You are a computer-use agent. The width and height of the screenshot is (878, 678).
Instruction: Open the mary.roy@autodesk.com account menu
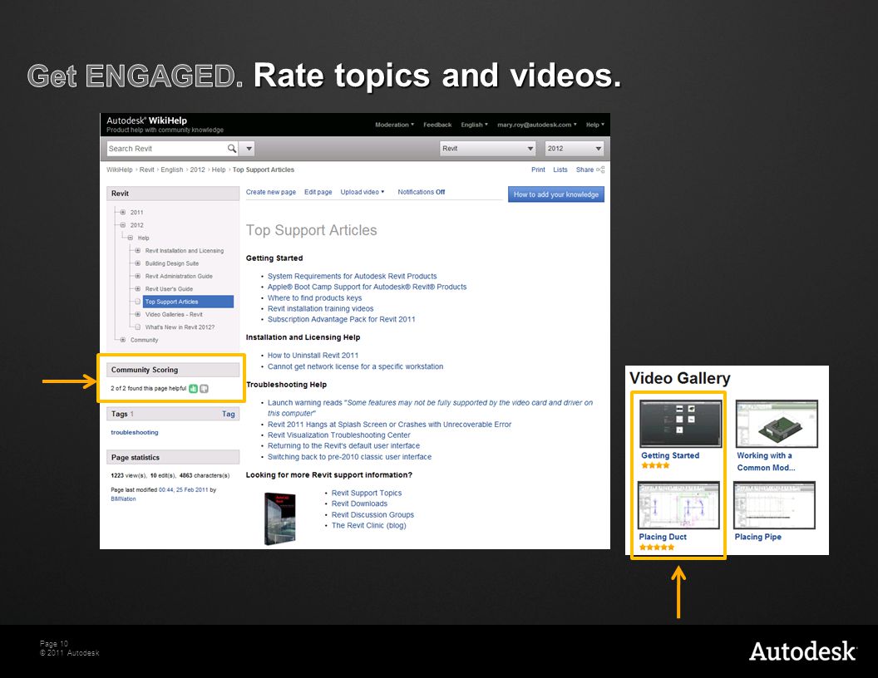click(x=536, y=125)
